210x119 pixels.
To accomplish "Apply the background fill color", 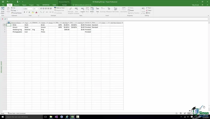I will point(33,12).
